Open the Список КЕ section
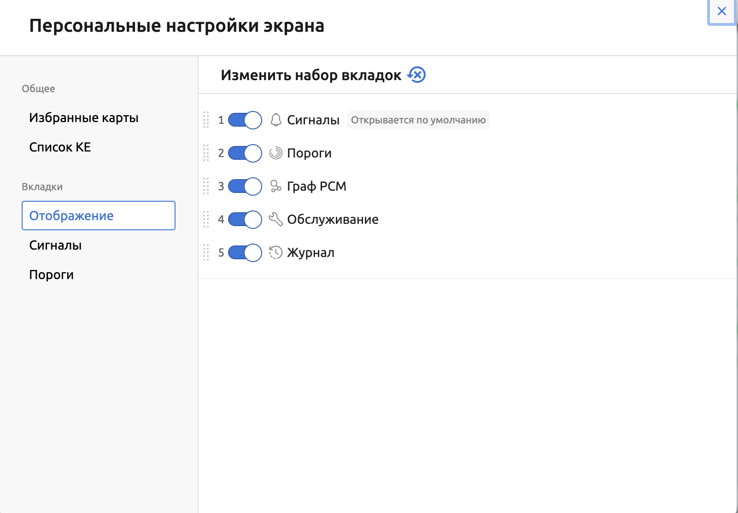The width and height of the screenshot is (738, 513). [x=60, y=147]
